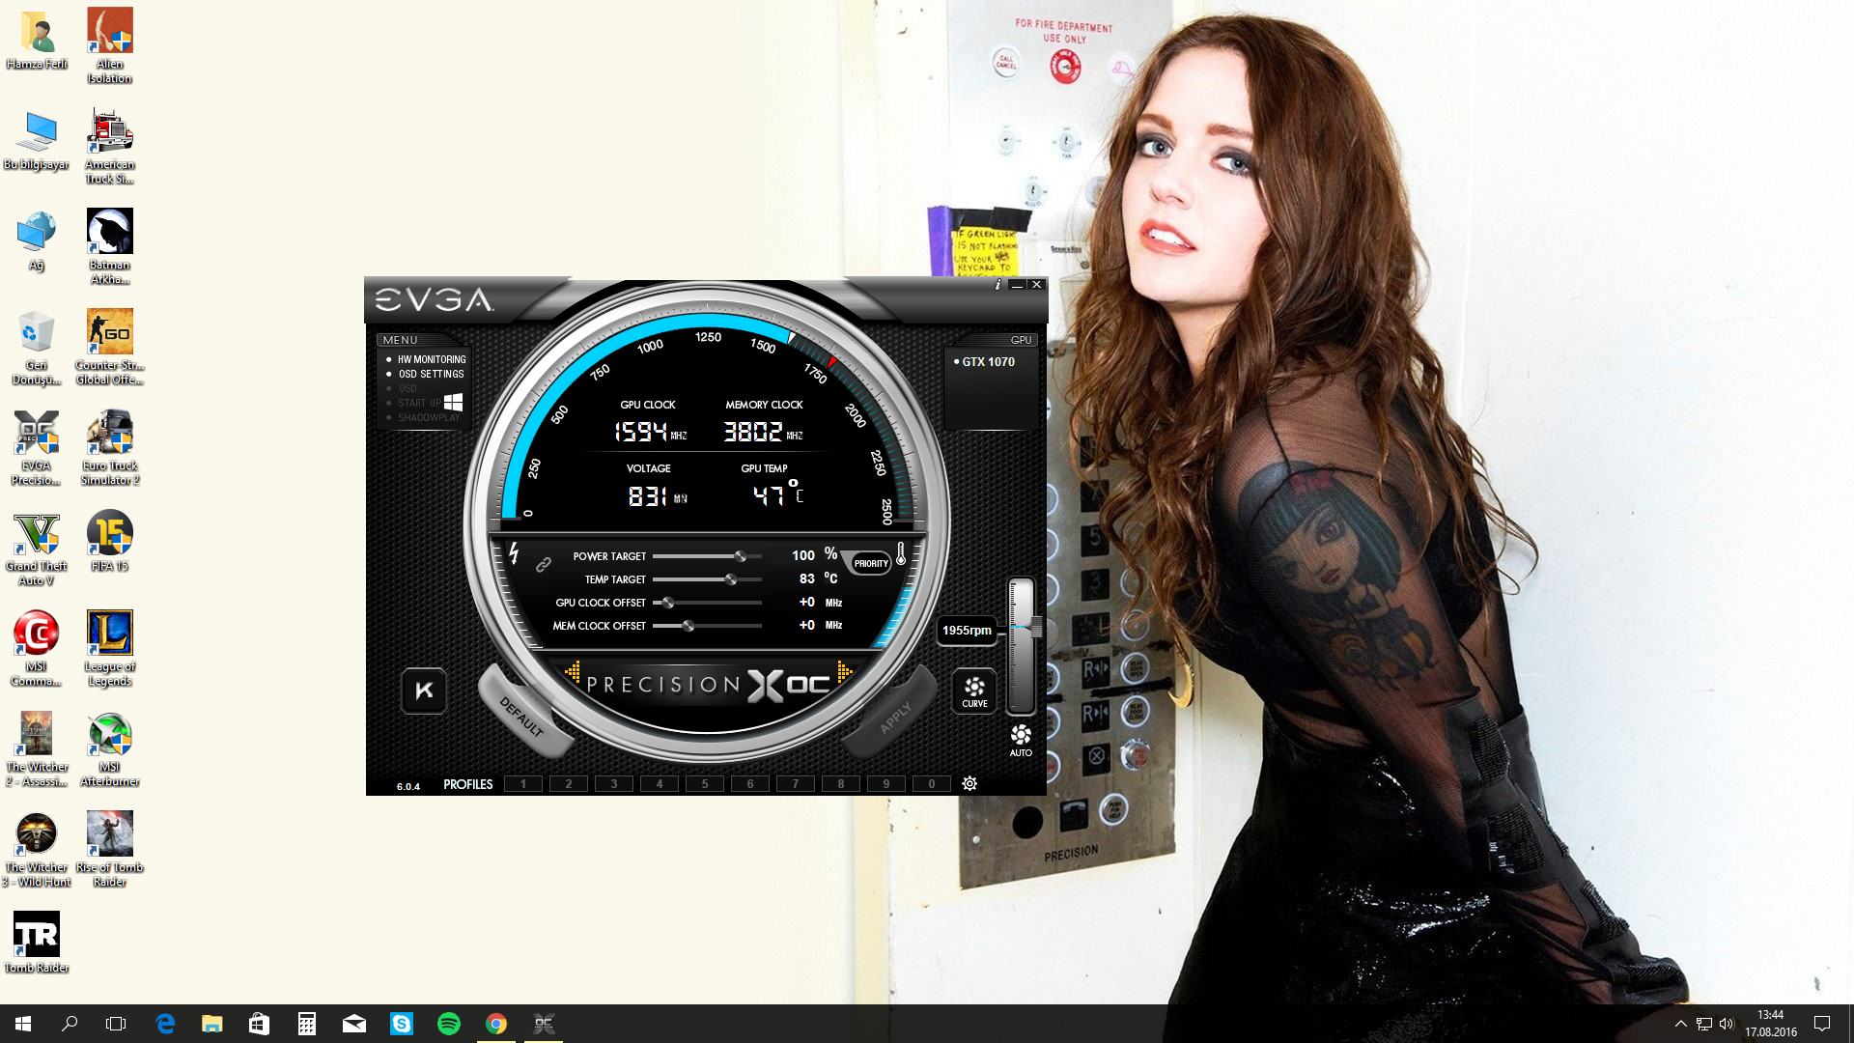Toggle the PRIORITY button
This screenshot has width=1854, height=1043.
point(871,563)
